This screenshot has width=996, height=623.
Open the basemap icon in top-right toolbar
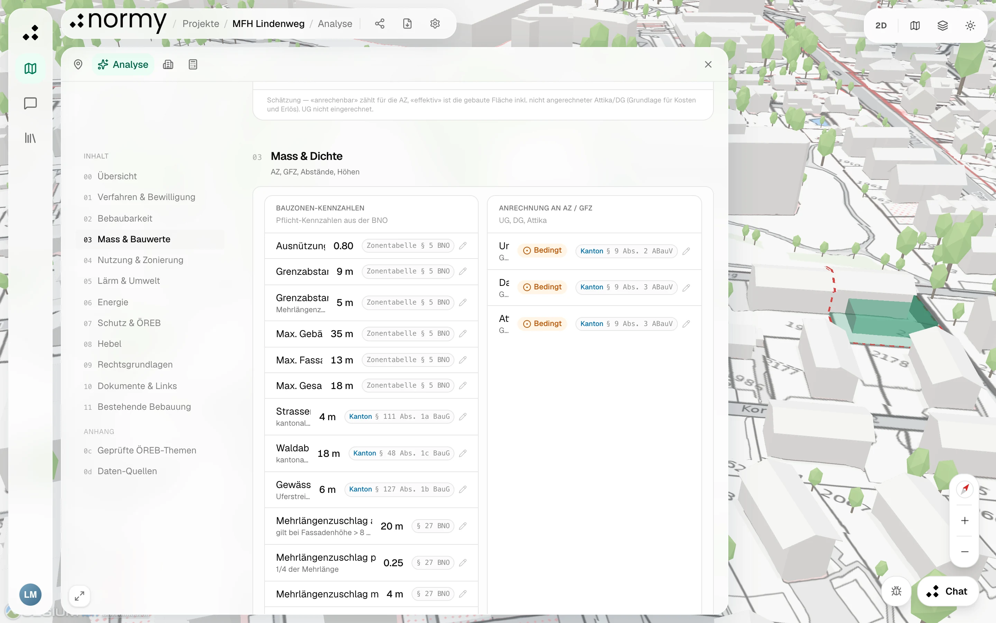tap(914, 26)
